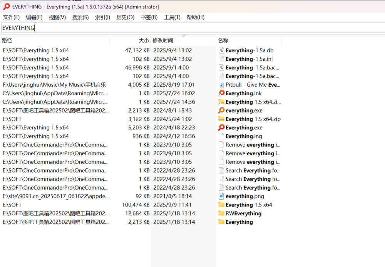Select the first Search Everything file icon

click(221, 170)
